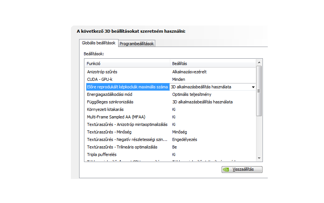Image resolution: width=324 pixels, height=203 pixels.
Task: Click the NVIDIA logo icon on Visszaállítás
Action: pyautogui.click(x=226, y=170)
